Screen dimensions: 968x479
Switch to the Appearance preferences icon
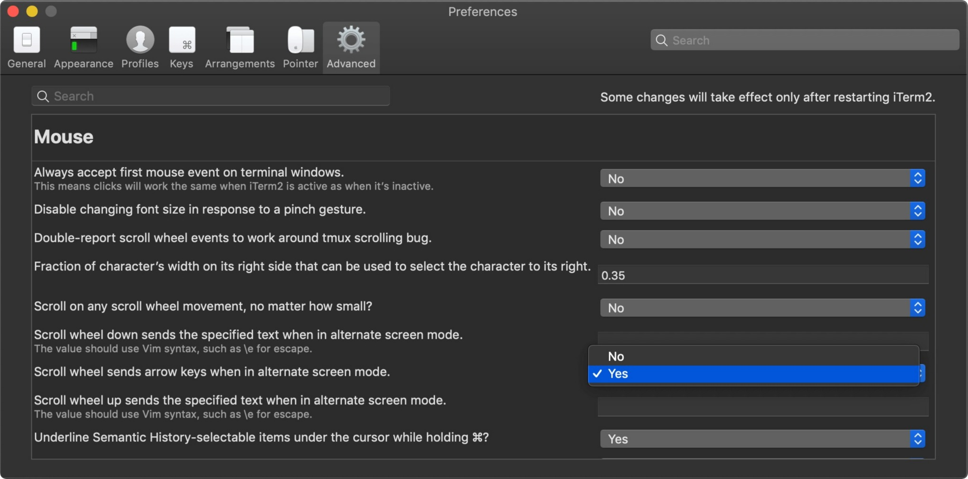pos(83,45)
